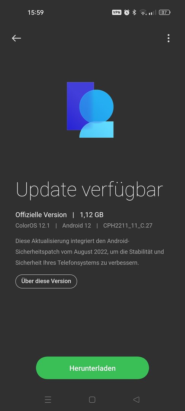
Task: Tap the alarm clock status icon
Action: [x=127, y=12]
